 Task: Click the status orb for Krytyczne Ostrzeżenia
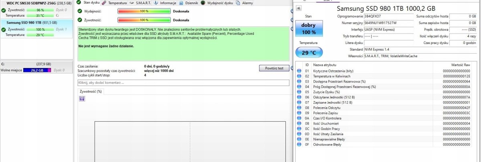coord(299,71)
